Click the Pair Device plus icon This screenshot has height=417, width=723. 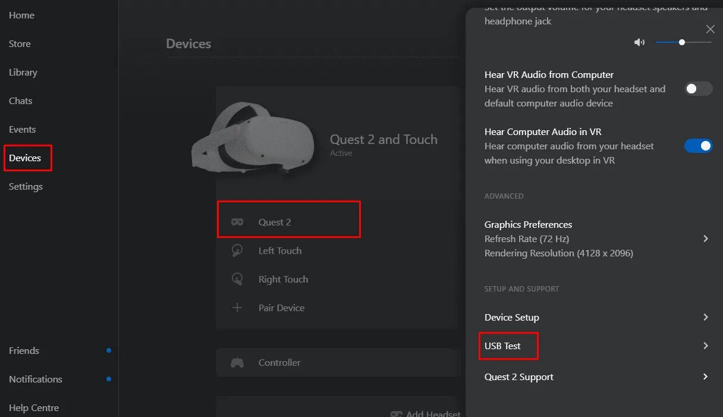click(x=237, y=308)
